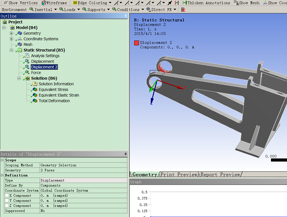Click the commands snippet icon in Environment toolbar
The width and height of the screenshot is (287, 217).
pos(183,10)
